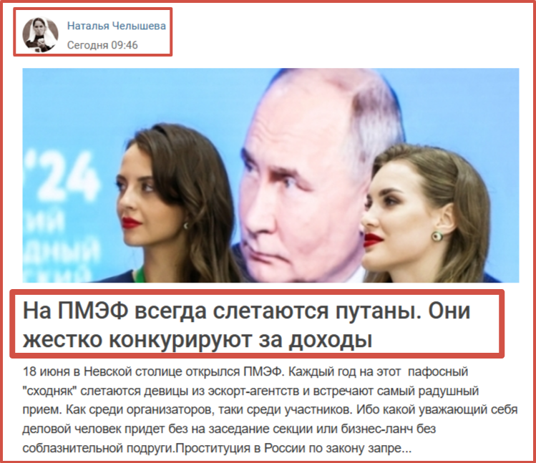Click the surname Челышева in post header

pyautogui.click(x=139, y=26)
